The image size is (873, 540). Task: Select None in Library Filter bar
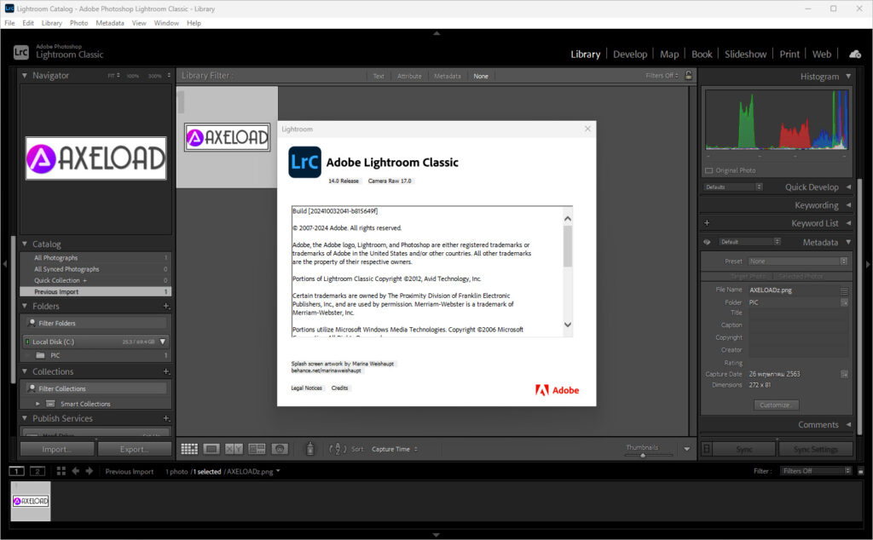481,76
